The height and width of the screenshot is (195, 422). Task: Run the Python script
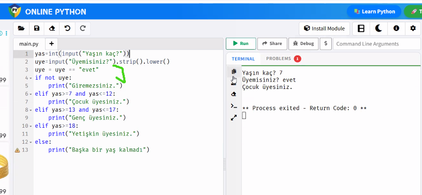point(241,43)
